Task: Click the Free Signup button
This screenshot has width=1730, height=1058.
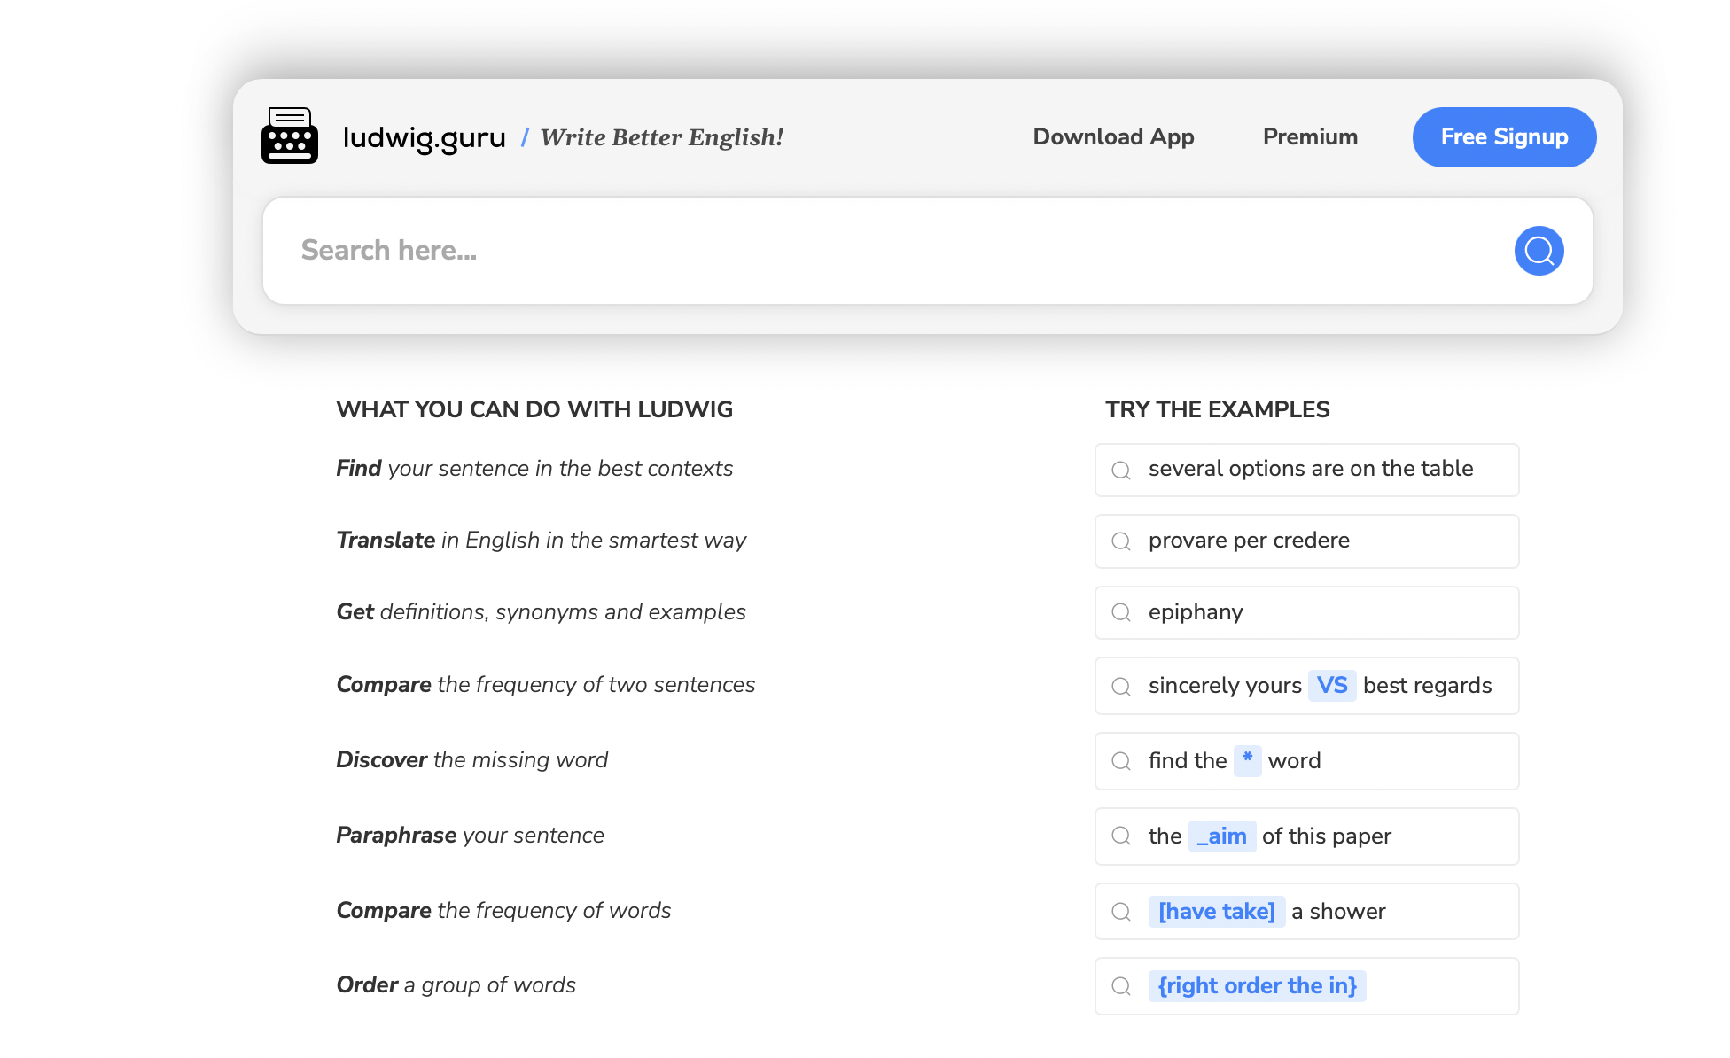Action: [x=1504, y=137]
